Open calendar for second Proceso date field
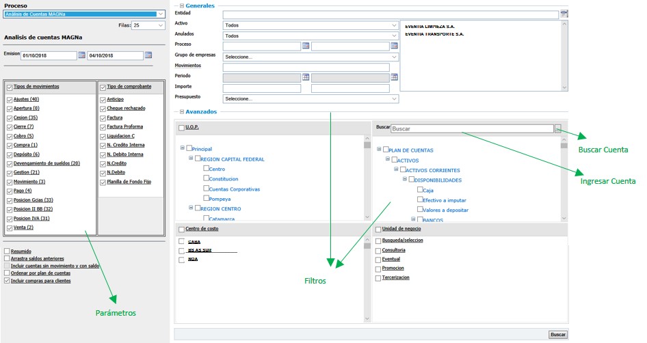 pyautogui.click(x=394, y=46)
